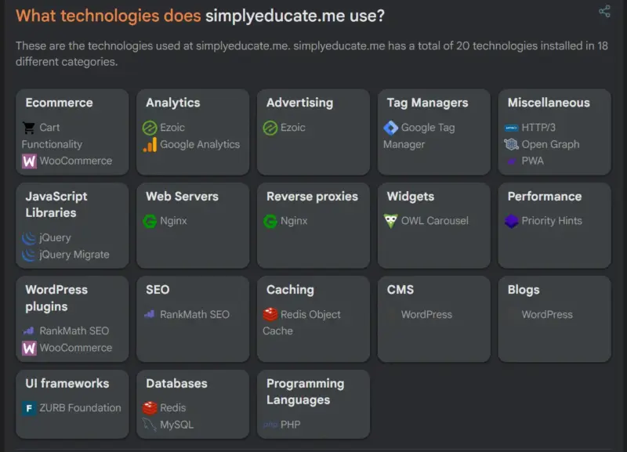Click the jQuery icon in JavaScript Libraries

[29, 238]
